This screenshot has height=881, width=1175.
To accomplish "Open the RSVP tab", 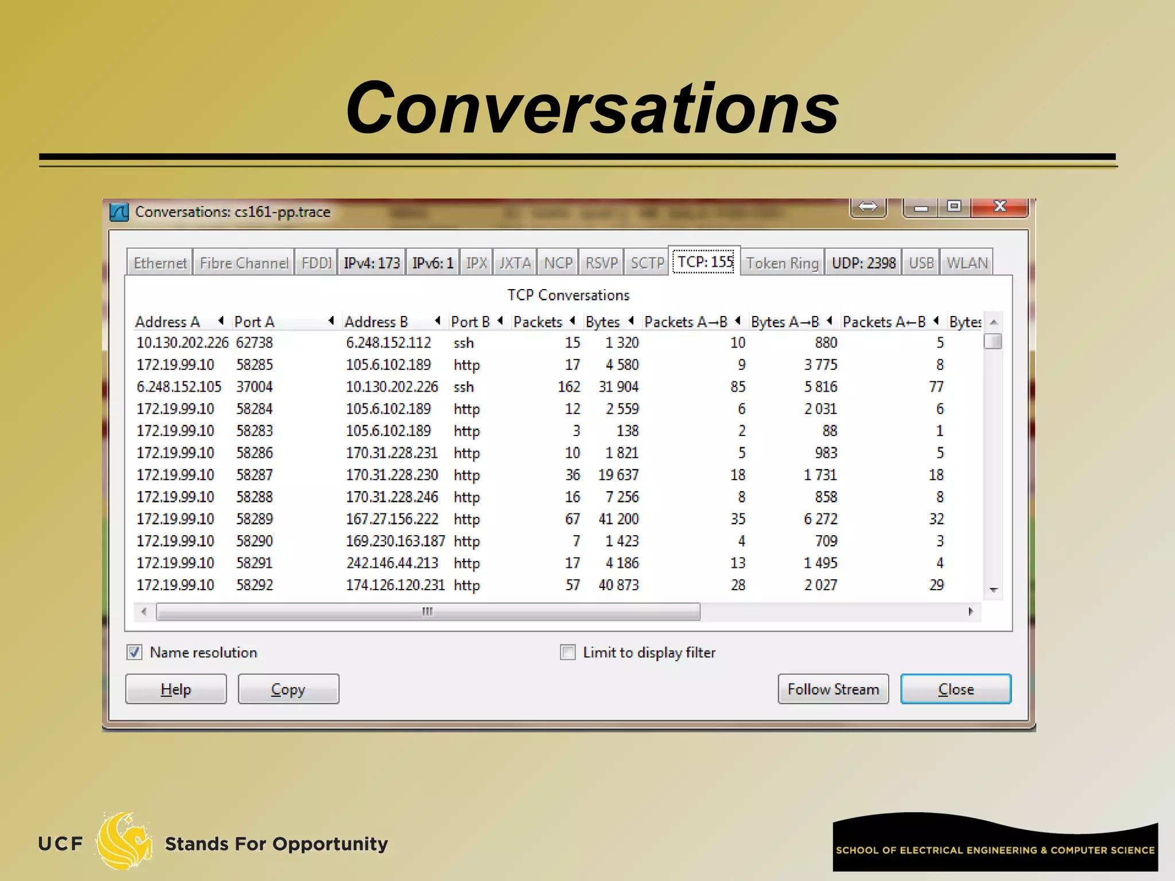I will click(601, 263).
